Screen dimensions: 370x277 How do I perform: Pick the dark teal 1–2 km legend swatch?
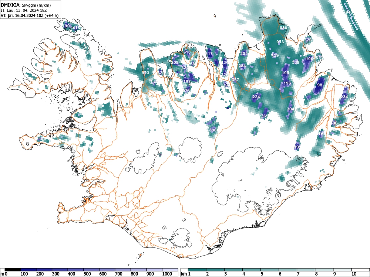coord(197,270)
